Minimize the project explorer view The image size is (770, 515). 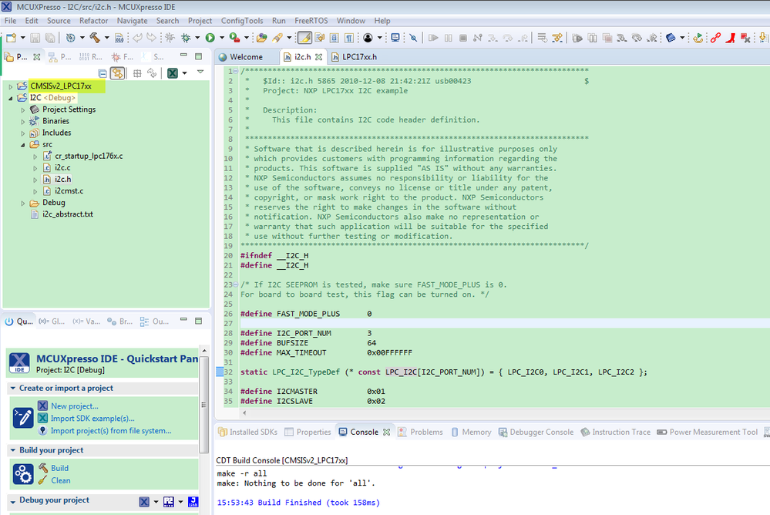[x=183, y=56]
